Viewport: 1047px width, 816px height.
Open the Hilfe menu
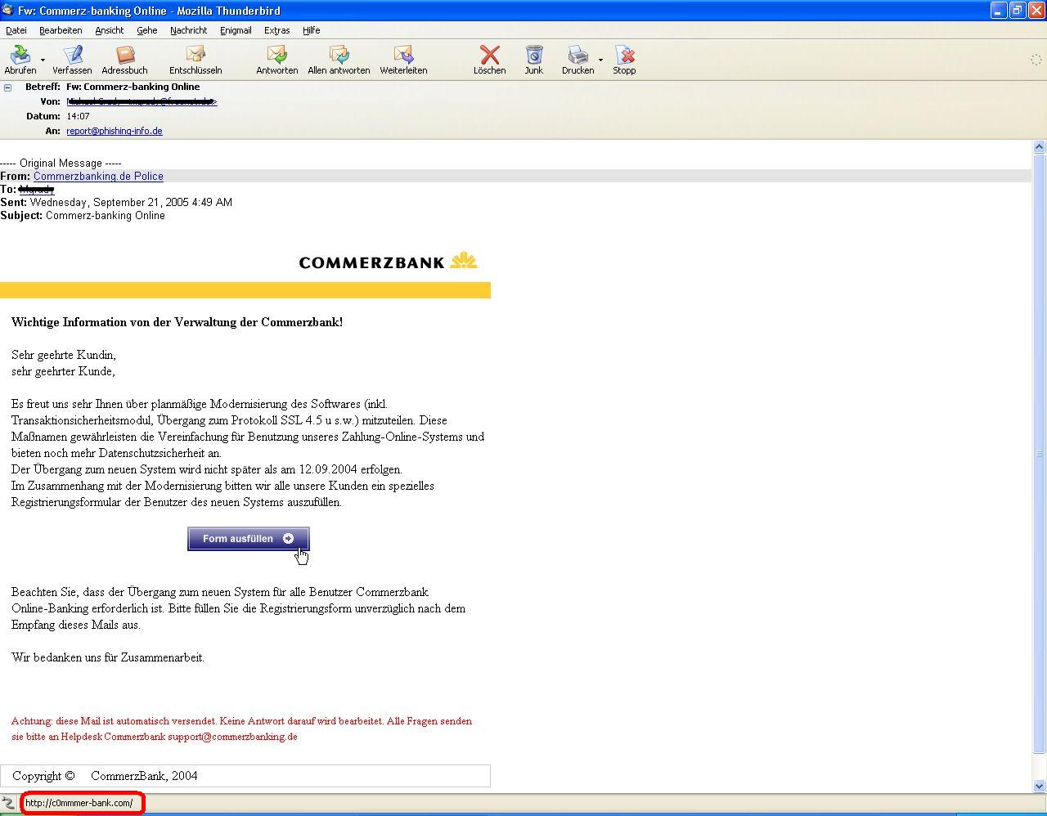tap(311, 30)
